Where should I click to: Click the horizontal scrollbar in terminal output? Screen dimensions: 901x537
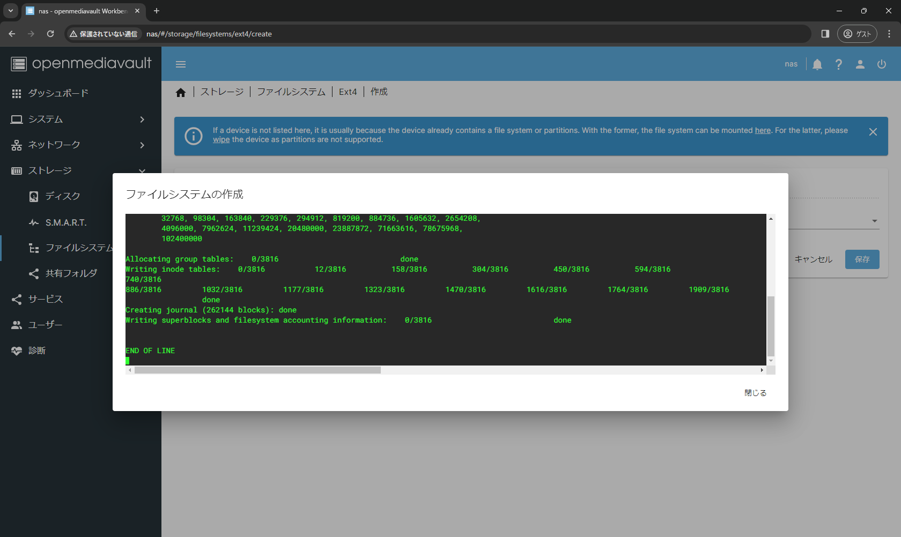tap(257, 370)
